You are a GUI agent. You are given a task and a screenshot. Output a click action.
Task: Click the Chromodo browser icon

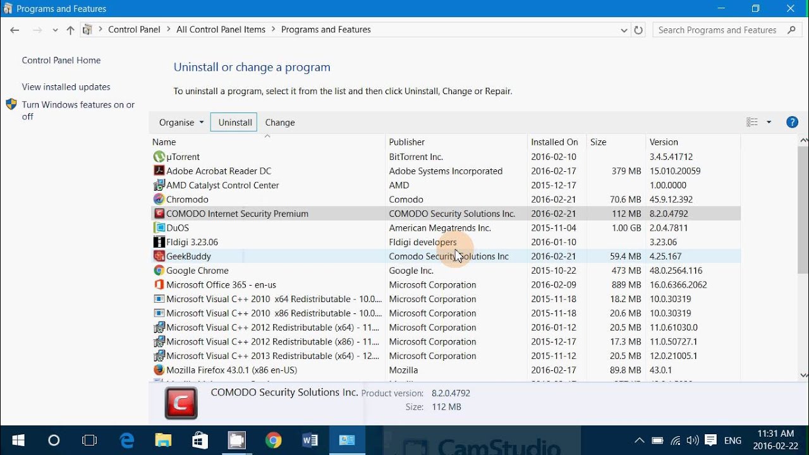point(159,199)
